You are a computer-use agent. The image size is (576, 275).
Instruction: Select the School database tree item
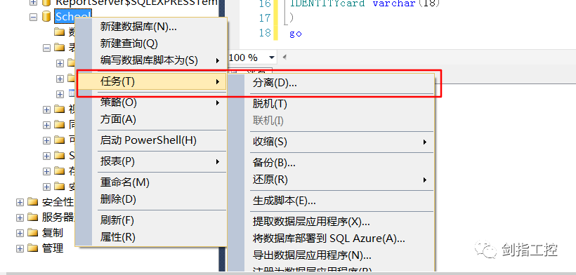72,17
